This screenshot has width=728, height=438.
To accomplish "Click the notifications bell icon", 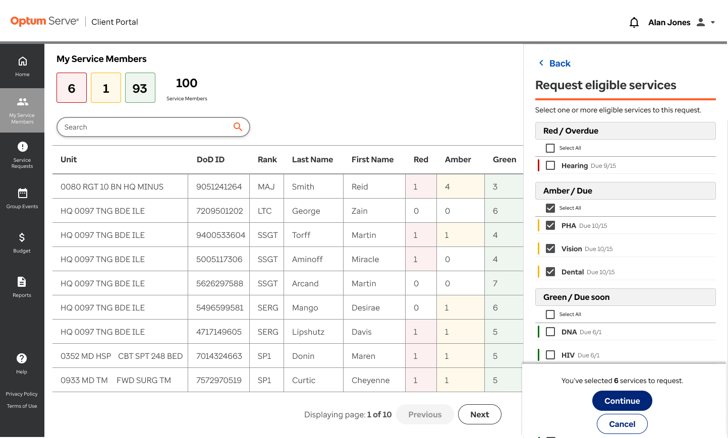I will (x=634, y=22).
